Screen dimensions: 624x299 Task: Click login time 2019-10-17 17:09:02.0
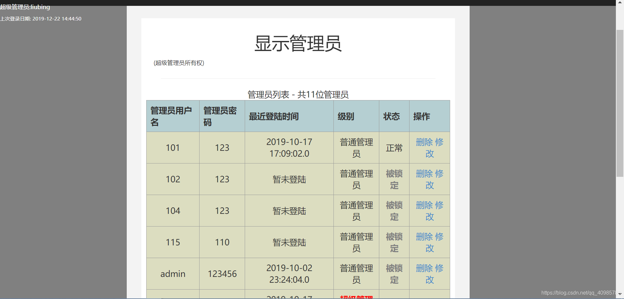[x=289, y=148]
